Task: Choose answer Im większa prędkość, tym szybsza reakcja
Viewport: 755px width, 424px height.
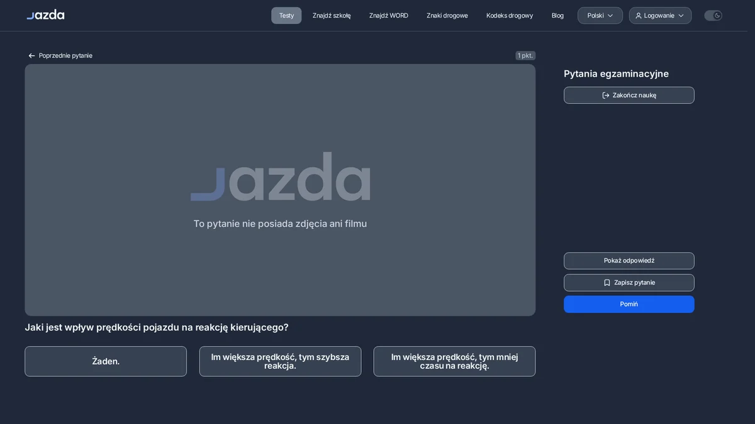Action: (x=280, y=361)
